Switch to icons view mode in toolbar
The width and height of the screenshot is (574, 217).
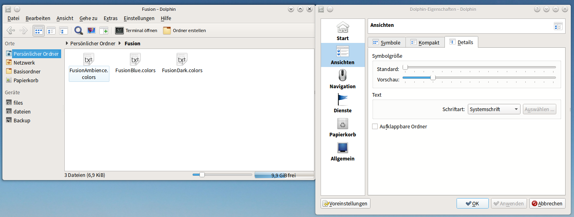click(x=39, y=30)
